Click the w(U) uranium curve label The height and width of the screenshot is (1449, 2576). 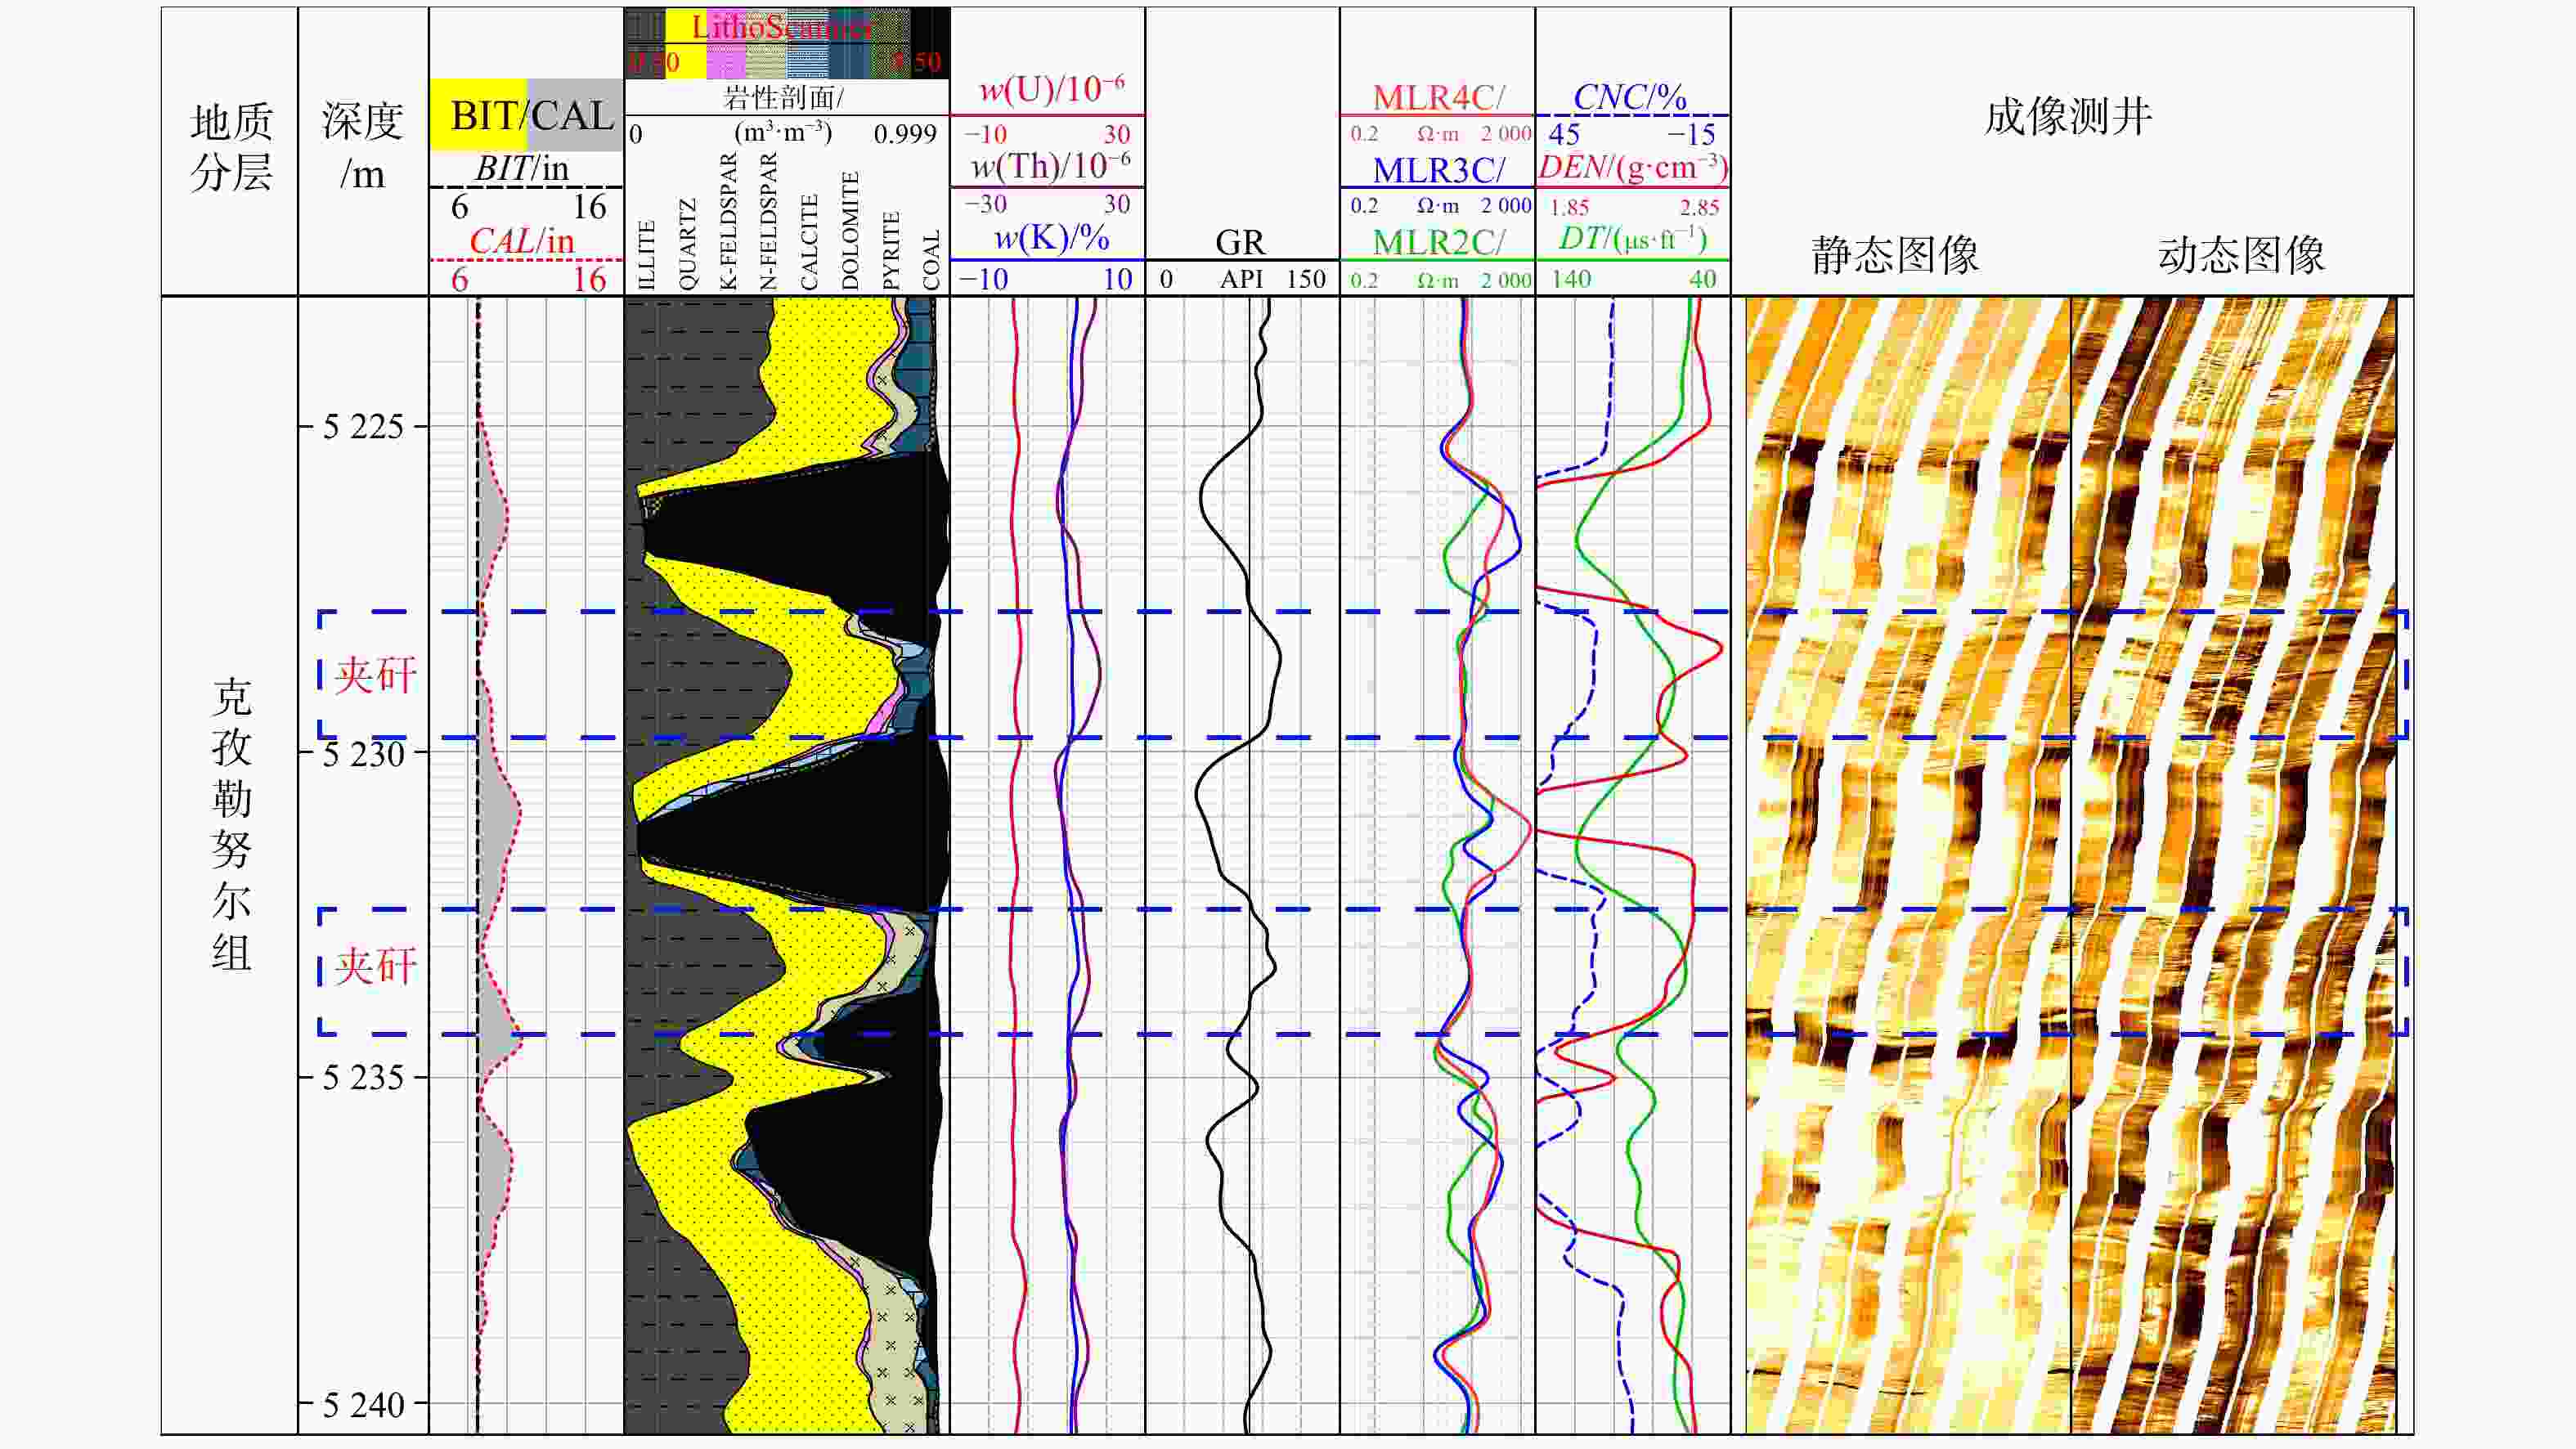1050,90
